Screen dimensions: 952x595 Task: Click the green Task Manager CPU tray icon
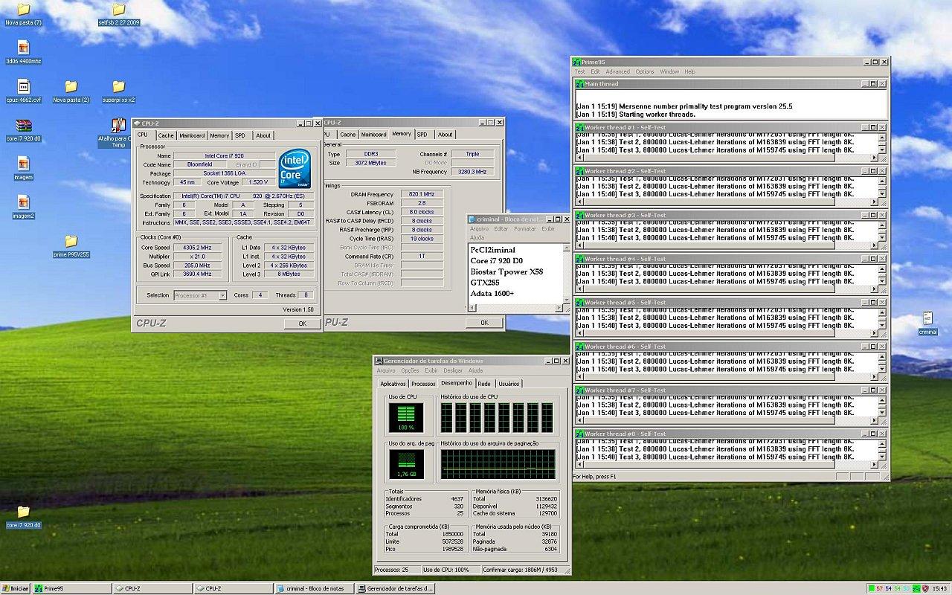coord(916,588)
